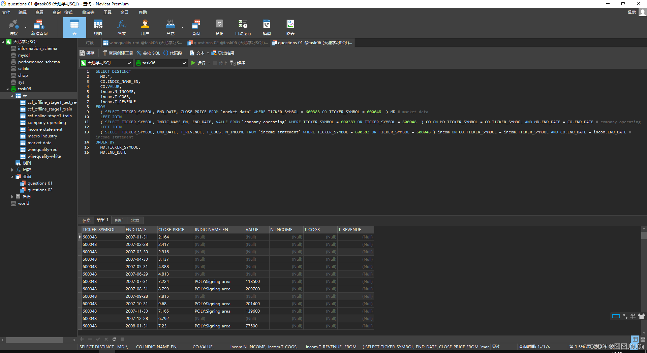Image resolution: width=647 pixels, height=353 pixels.
Task: Open the Model (模型) toolbar icon
Action: 267,27
